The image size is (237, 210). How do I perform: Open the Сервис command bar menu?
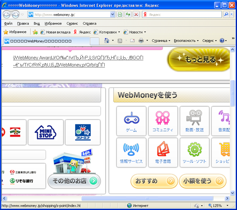coord(210,41)
